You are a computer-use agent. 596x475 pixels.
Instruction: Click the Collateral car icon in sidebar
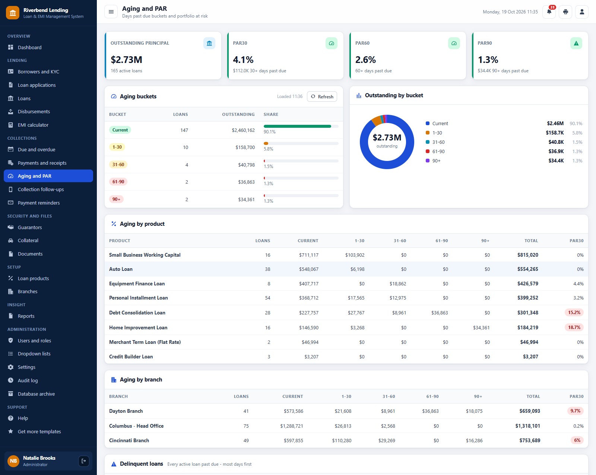tap(11, 240)
